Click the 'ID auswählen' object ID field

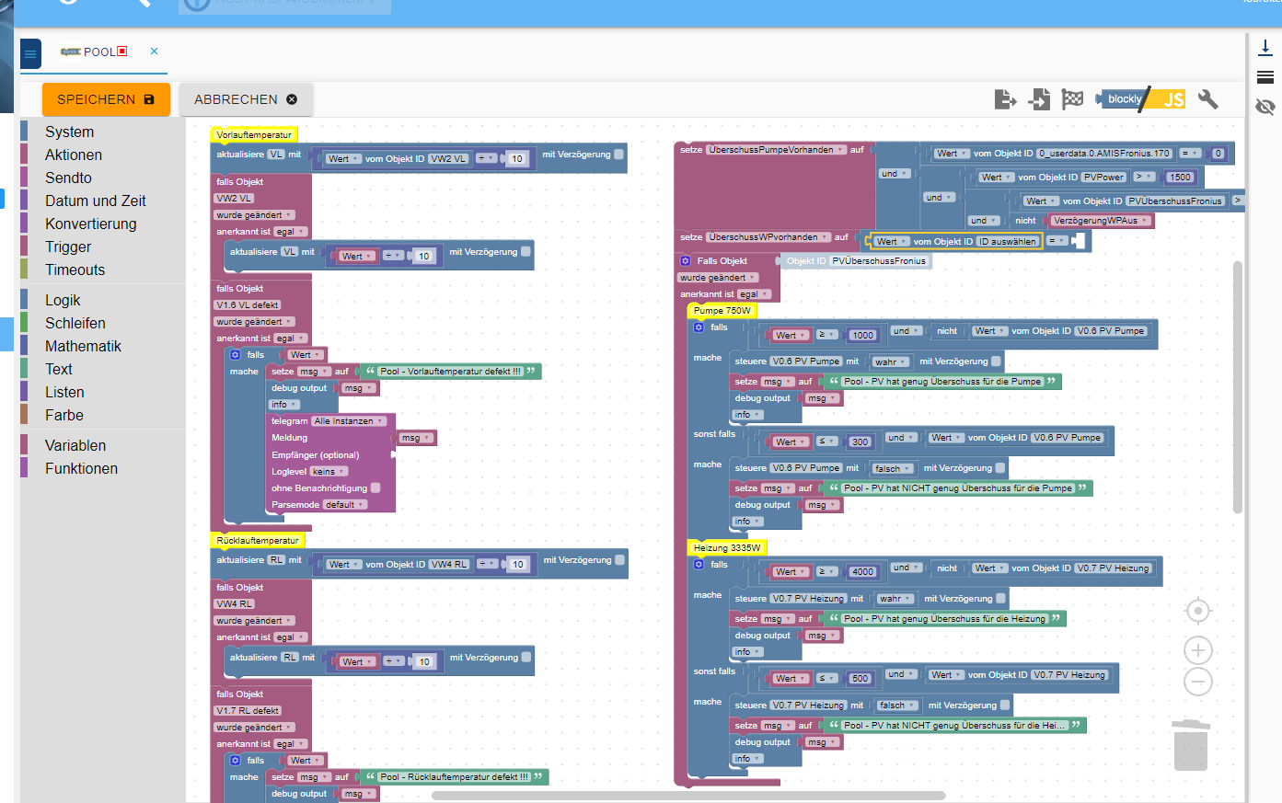point(1007,242)
